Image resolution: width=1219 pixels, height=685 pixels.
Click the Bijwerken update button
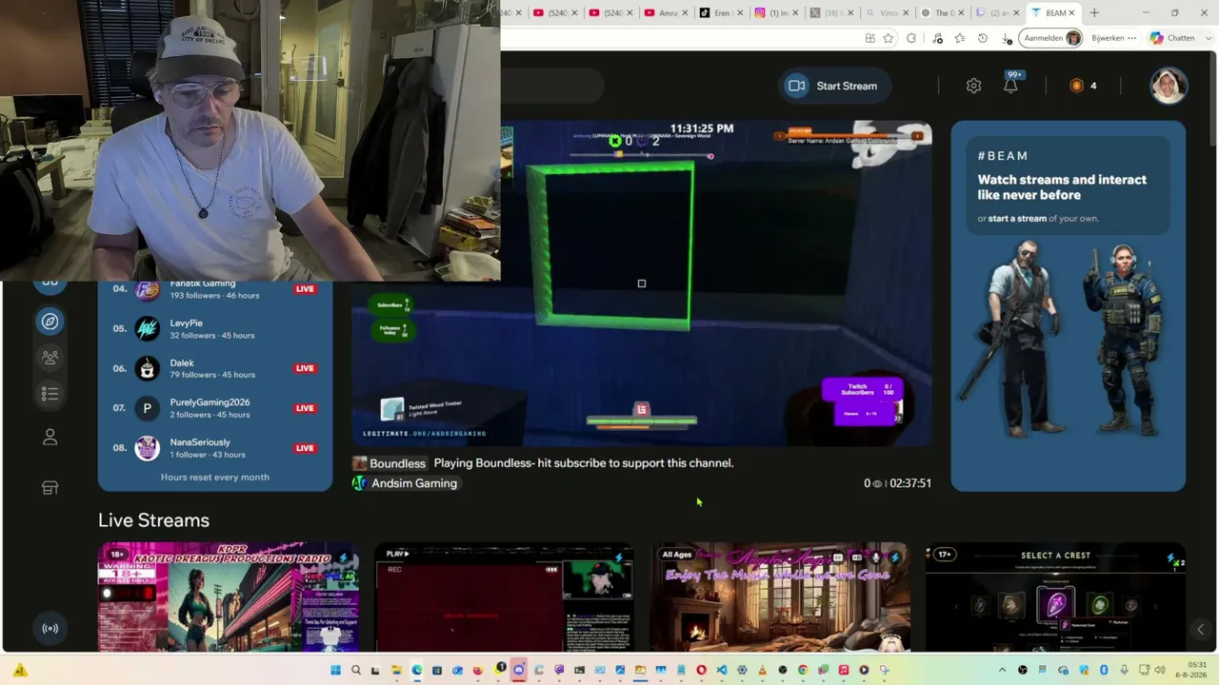tap(1113, 38)
